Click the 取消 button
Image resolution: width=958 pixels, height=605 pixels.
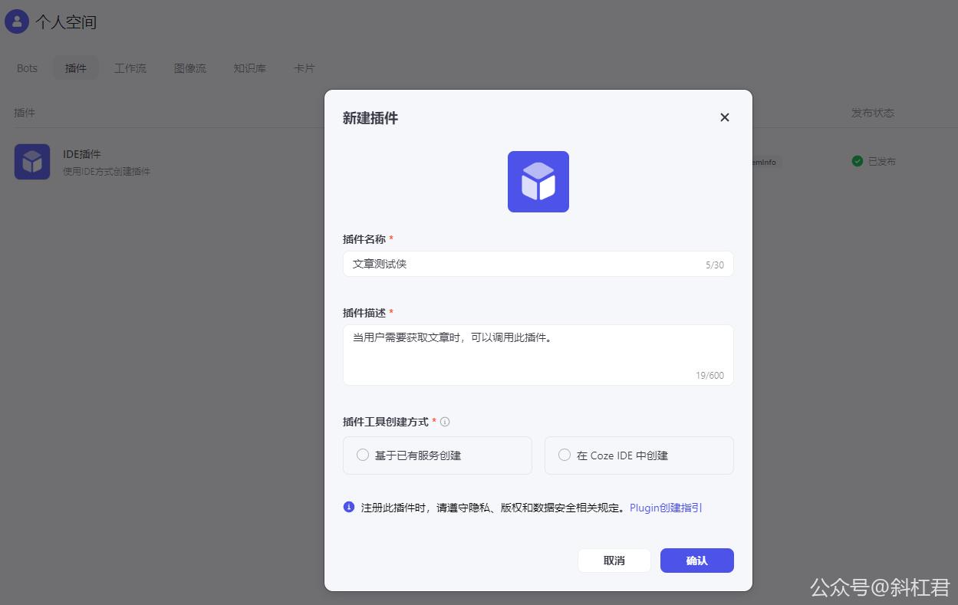click(x=614, y=561)
